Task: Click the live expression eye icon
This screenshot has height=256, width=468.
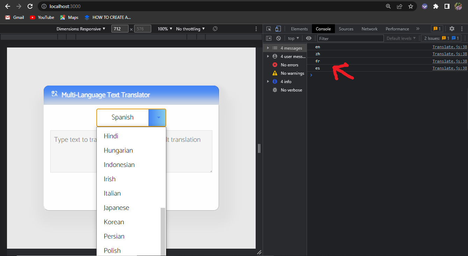Action: point(308,38)
